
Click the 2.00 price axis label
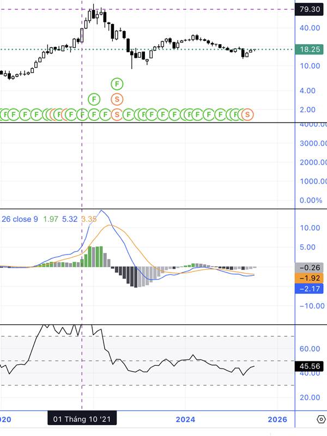point(307,110)
